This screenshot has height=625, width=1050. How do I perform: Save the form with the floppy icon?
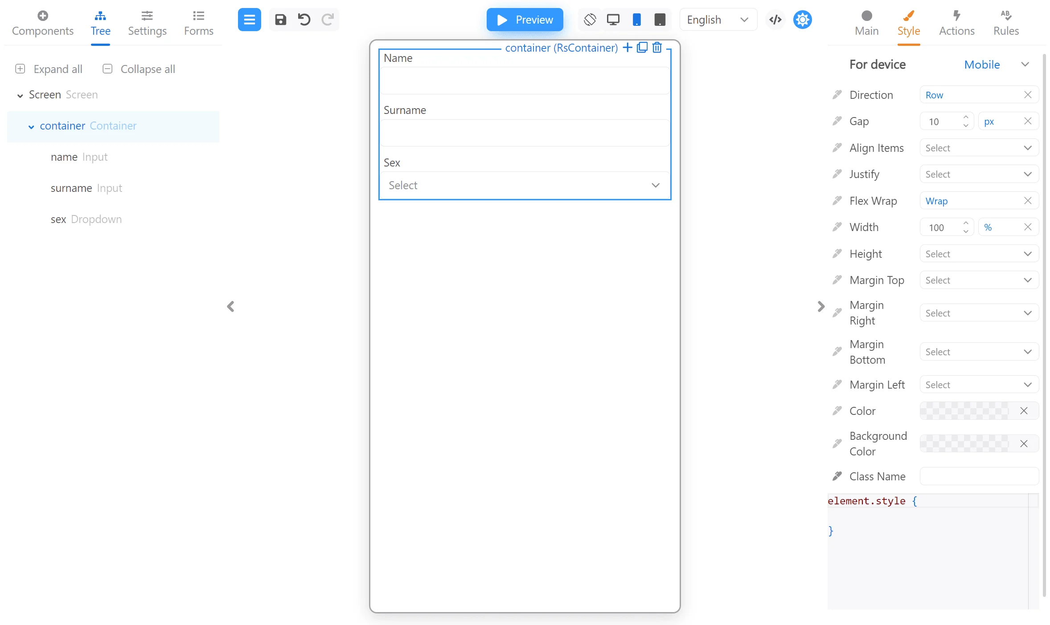pyautogui.click(x=280, y=20)
